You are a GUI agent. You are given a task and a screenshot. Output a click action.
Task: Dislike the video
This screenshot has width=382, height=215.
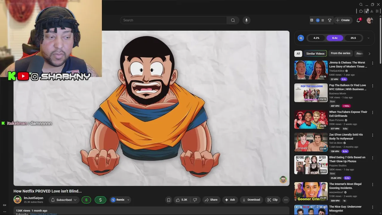click(x=195, y=200)
